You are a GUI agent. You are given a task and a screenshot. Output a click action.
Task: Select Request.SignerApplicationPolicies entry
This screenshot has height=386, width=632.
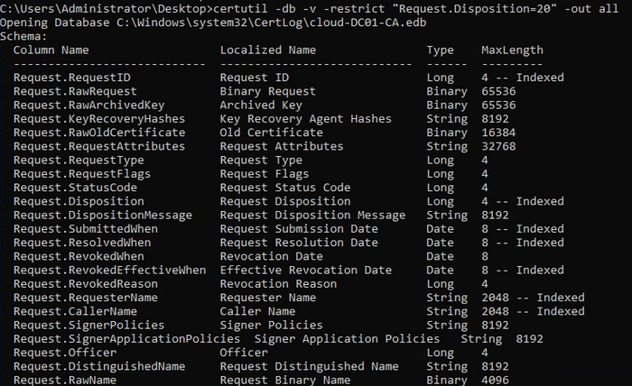pyautogui.click(x=126, y=339)
